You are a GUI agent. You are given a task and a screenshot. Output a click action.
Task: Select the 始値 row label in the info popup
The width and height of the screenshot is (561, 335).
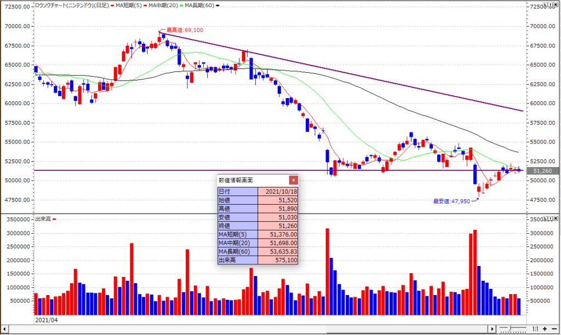tap(238, 200)
